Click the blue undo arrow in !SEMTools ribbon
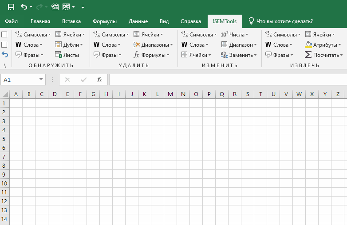347x225 pixels. (4, 55)
